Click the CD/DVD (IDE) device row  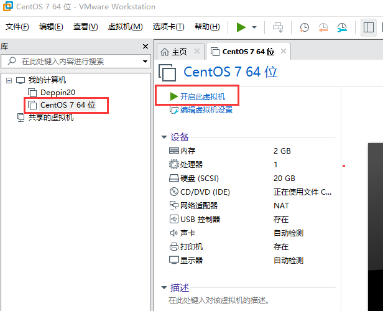tap(252, 192)
